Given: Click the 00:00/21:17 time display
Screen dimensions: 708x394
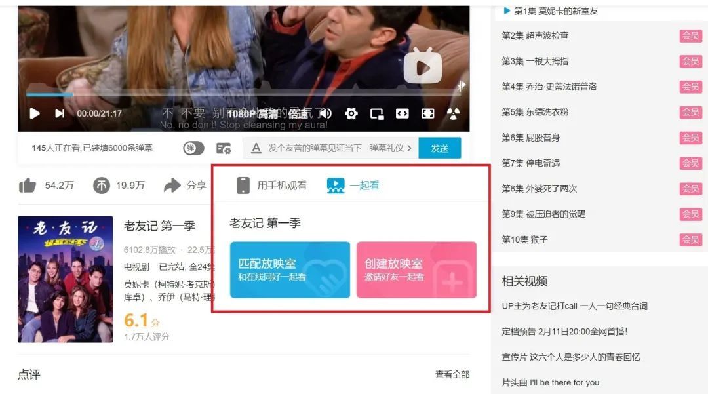Looking at the screenshot, I should [100, 113].
